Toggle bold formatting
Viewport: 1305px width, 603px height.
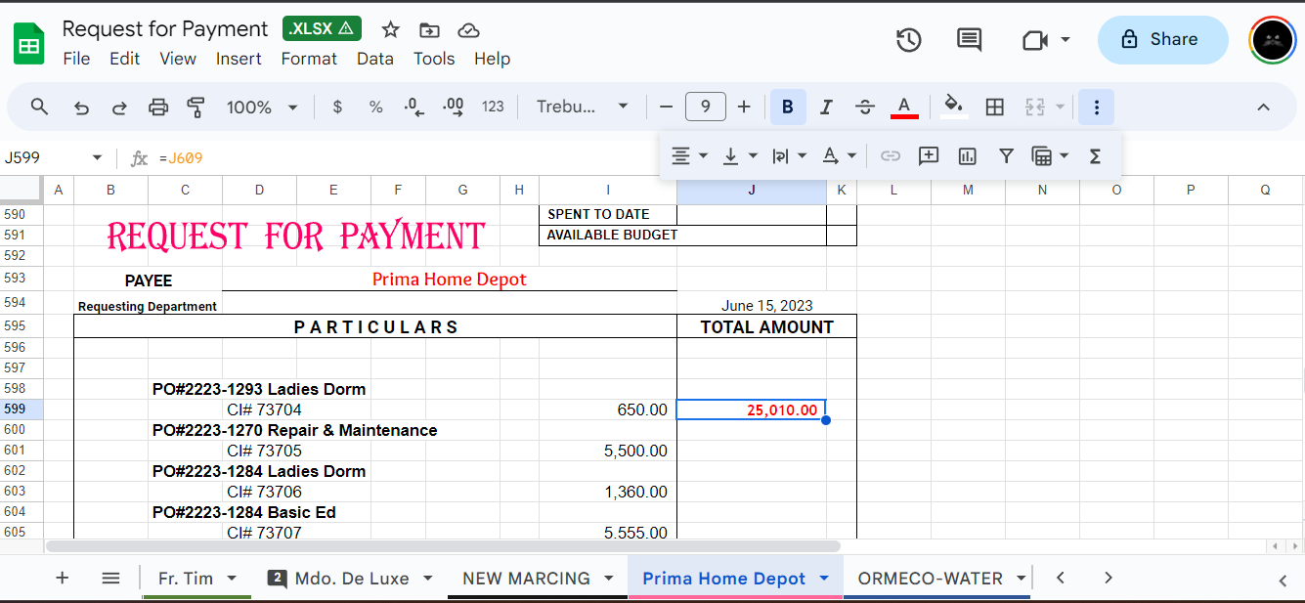tap(788, 108)
